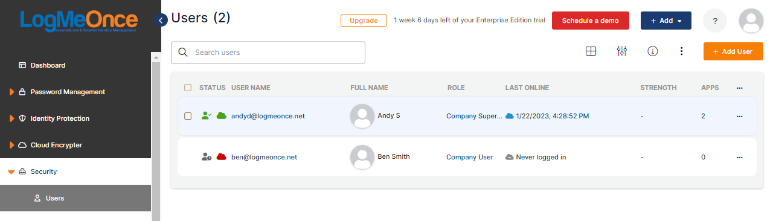Click the Identity Protection shield icon

[22, 118]
